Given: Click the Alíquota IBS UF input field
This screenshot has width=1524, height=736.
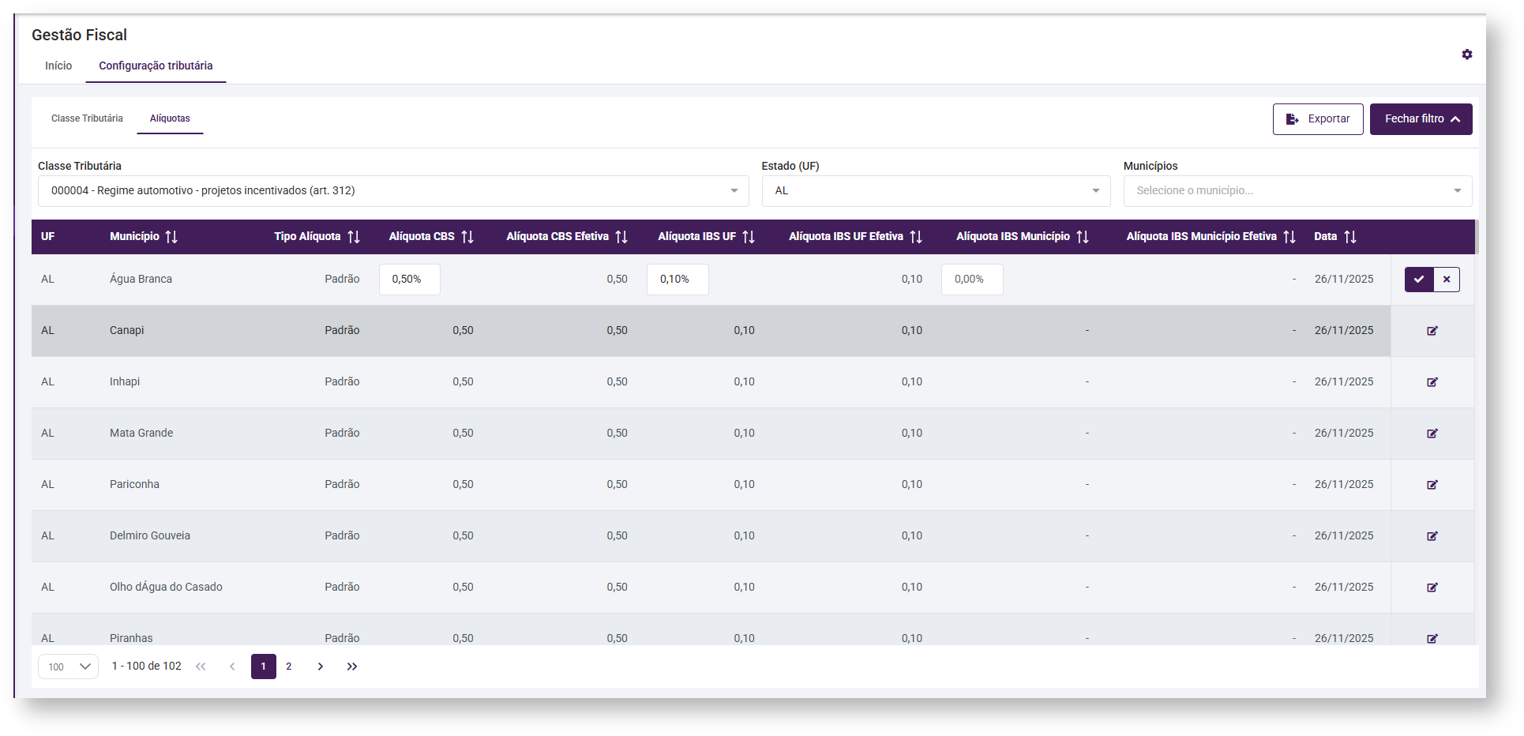Looking at the screenshot, I should [677, 280].
